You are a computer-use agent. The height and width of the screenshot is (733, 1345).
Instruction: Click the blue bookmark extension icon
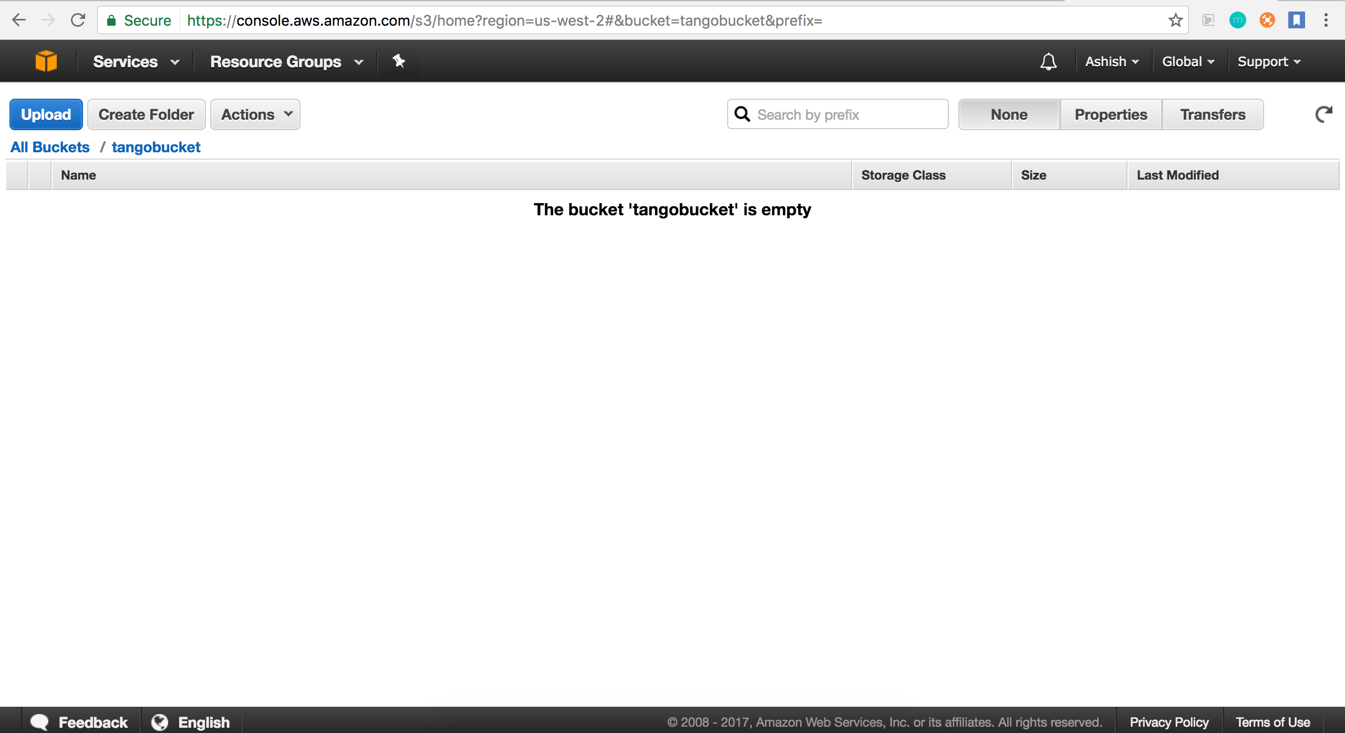pos(1297,20)
